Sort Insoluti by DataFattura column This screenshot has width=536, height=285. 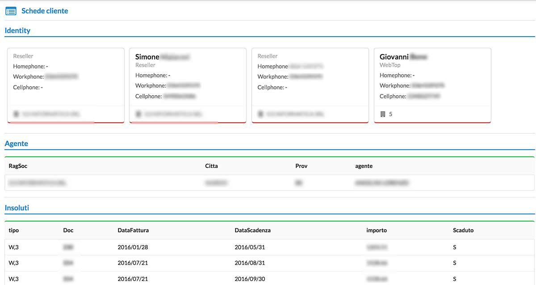click(x=133, y=230)
